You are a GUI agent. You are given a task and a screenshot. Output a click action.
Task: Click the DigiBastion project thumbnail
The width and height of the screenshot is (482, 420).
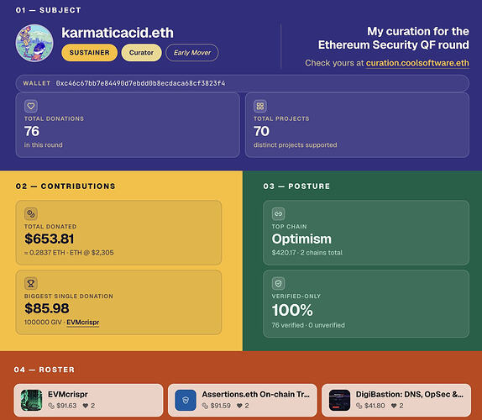(339, 400)
